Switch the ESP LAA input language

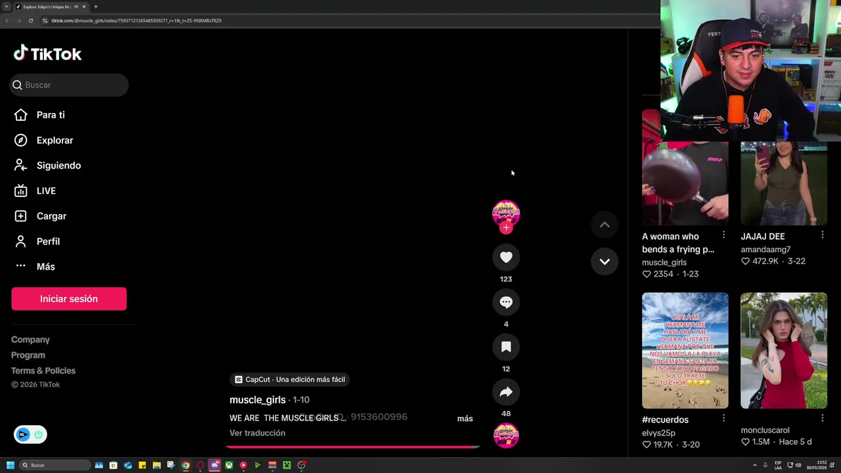[x=779, y=465]
